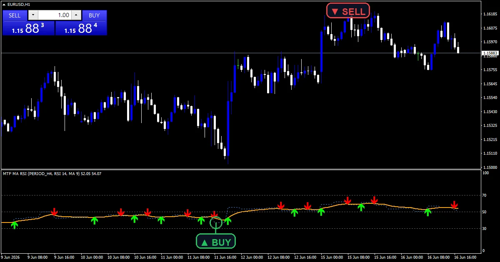Increase lot volume with the up arrow
The image size is (500, 262).
[x=76, y=15]
